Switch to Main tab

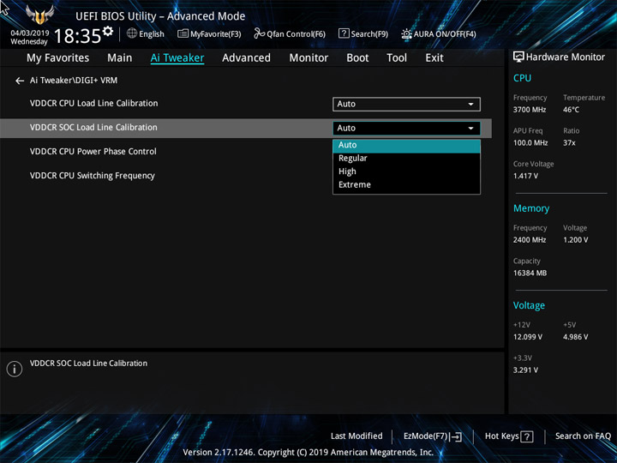(x=120, y=58)
